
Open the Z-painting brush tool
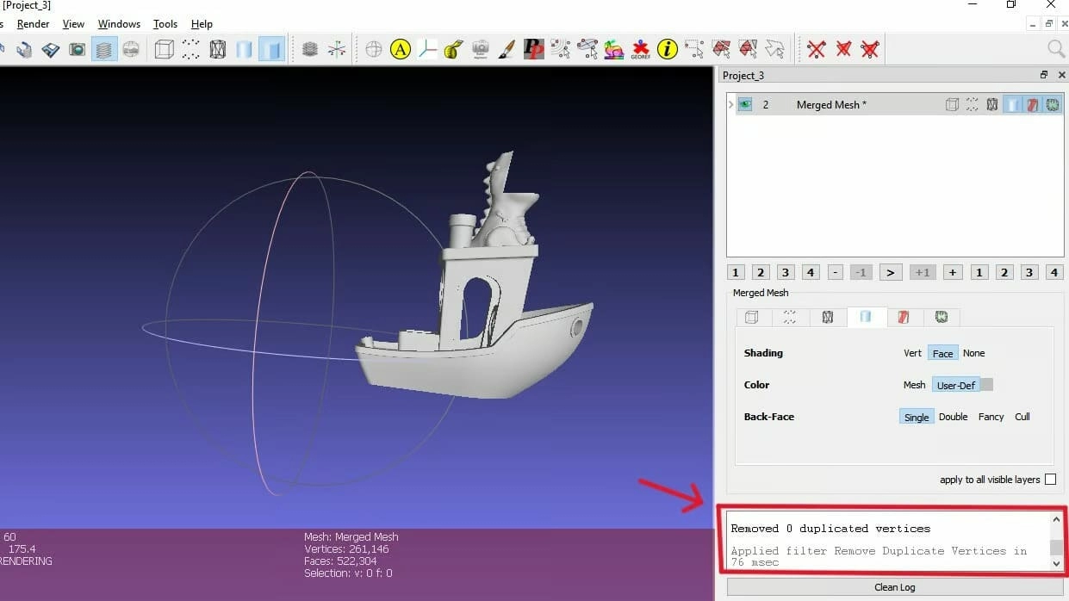point(507,50)
